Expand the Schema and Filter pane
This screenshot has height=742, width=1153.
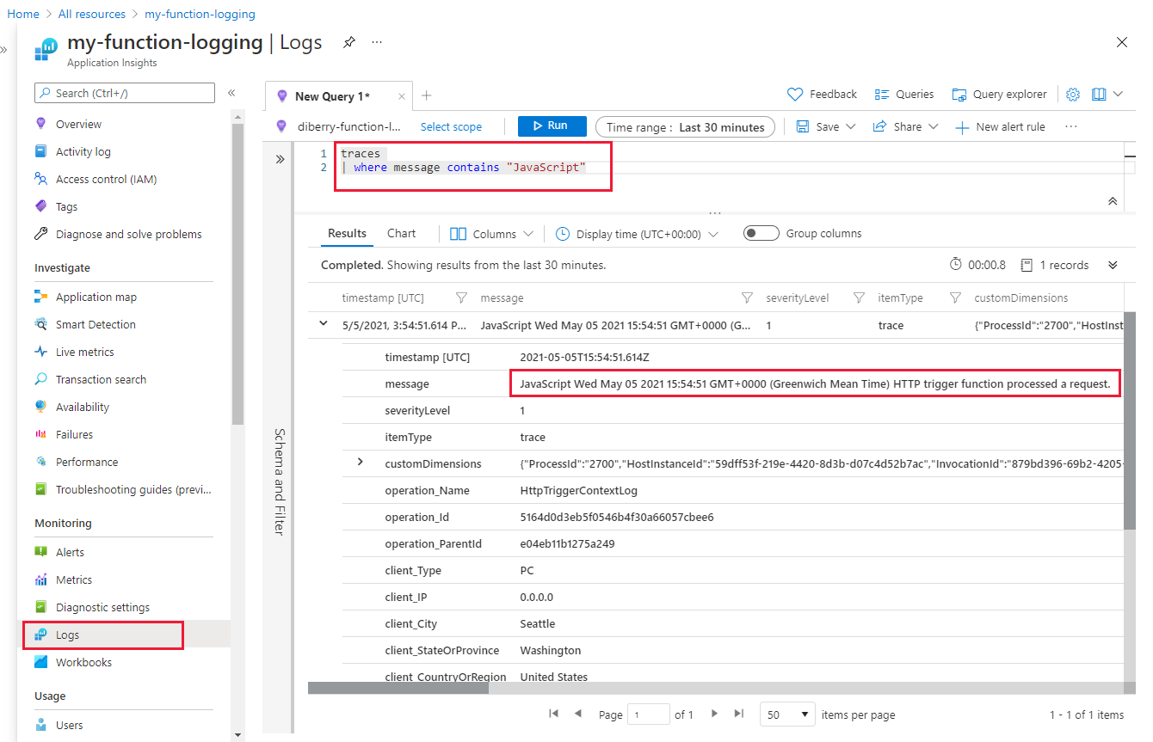pyautogui.click(x=280, y=159)
